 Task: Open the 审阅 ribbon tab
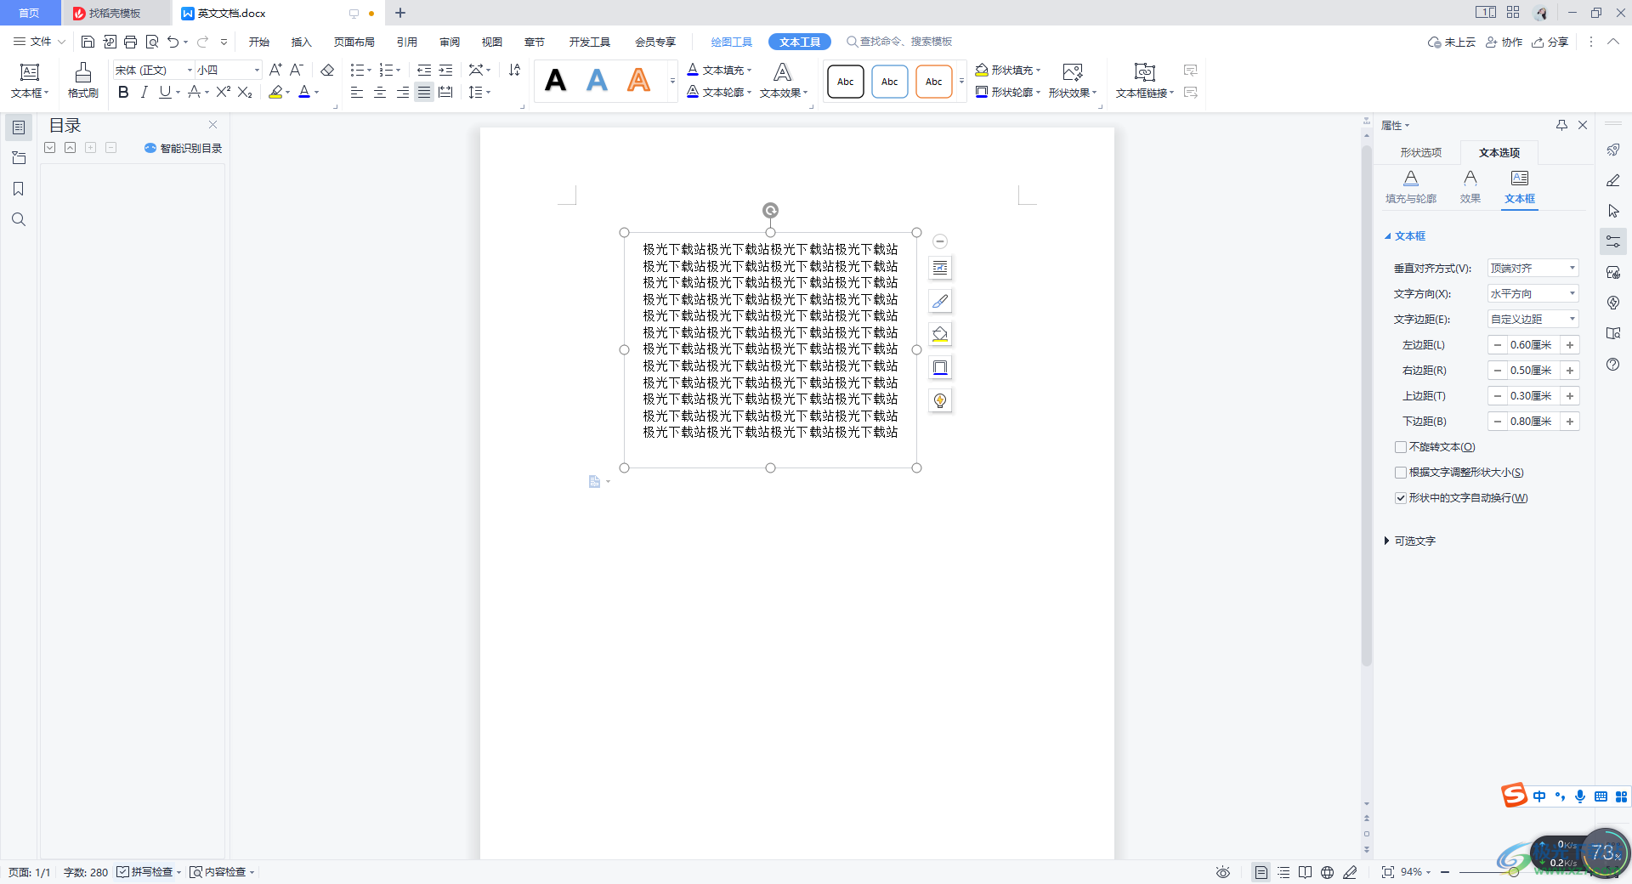tap(450, 42)
